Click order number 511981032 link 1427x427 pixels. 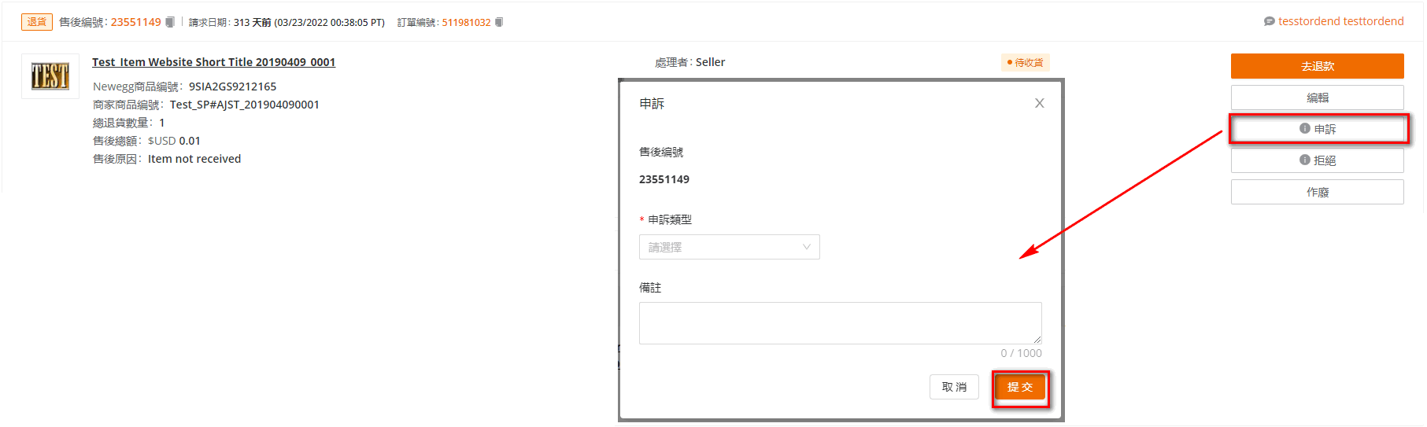[x=466, y=22]
